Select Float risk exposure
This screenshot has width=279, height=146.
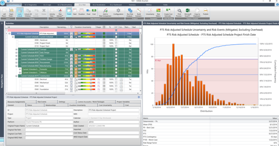pos(88,12)
